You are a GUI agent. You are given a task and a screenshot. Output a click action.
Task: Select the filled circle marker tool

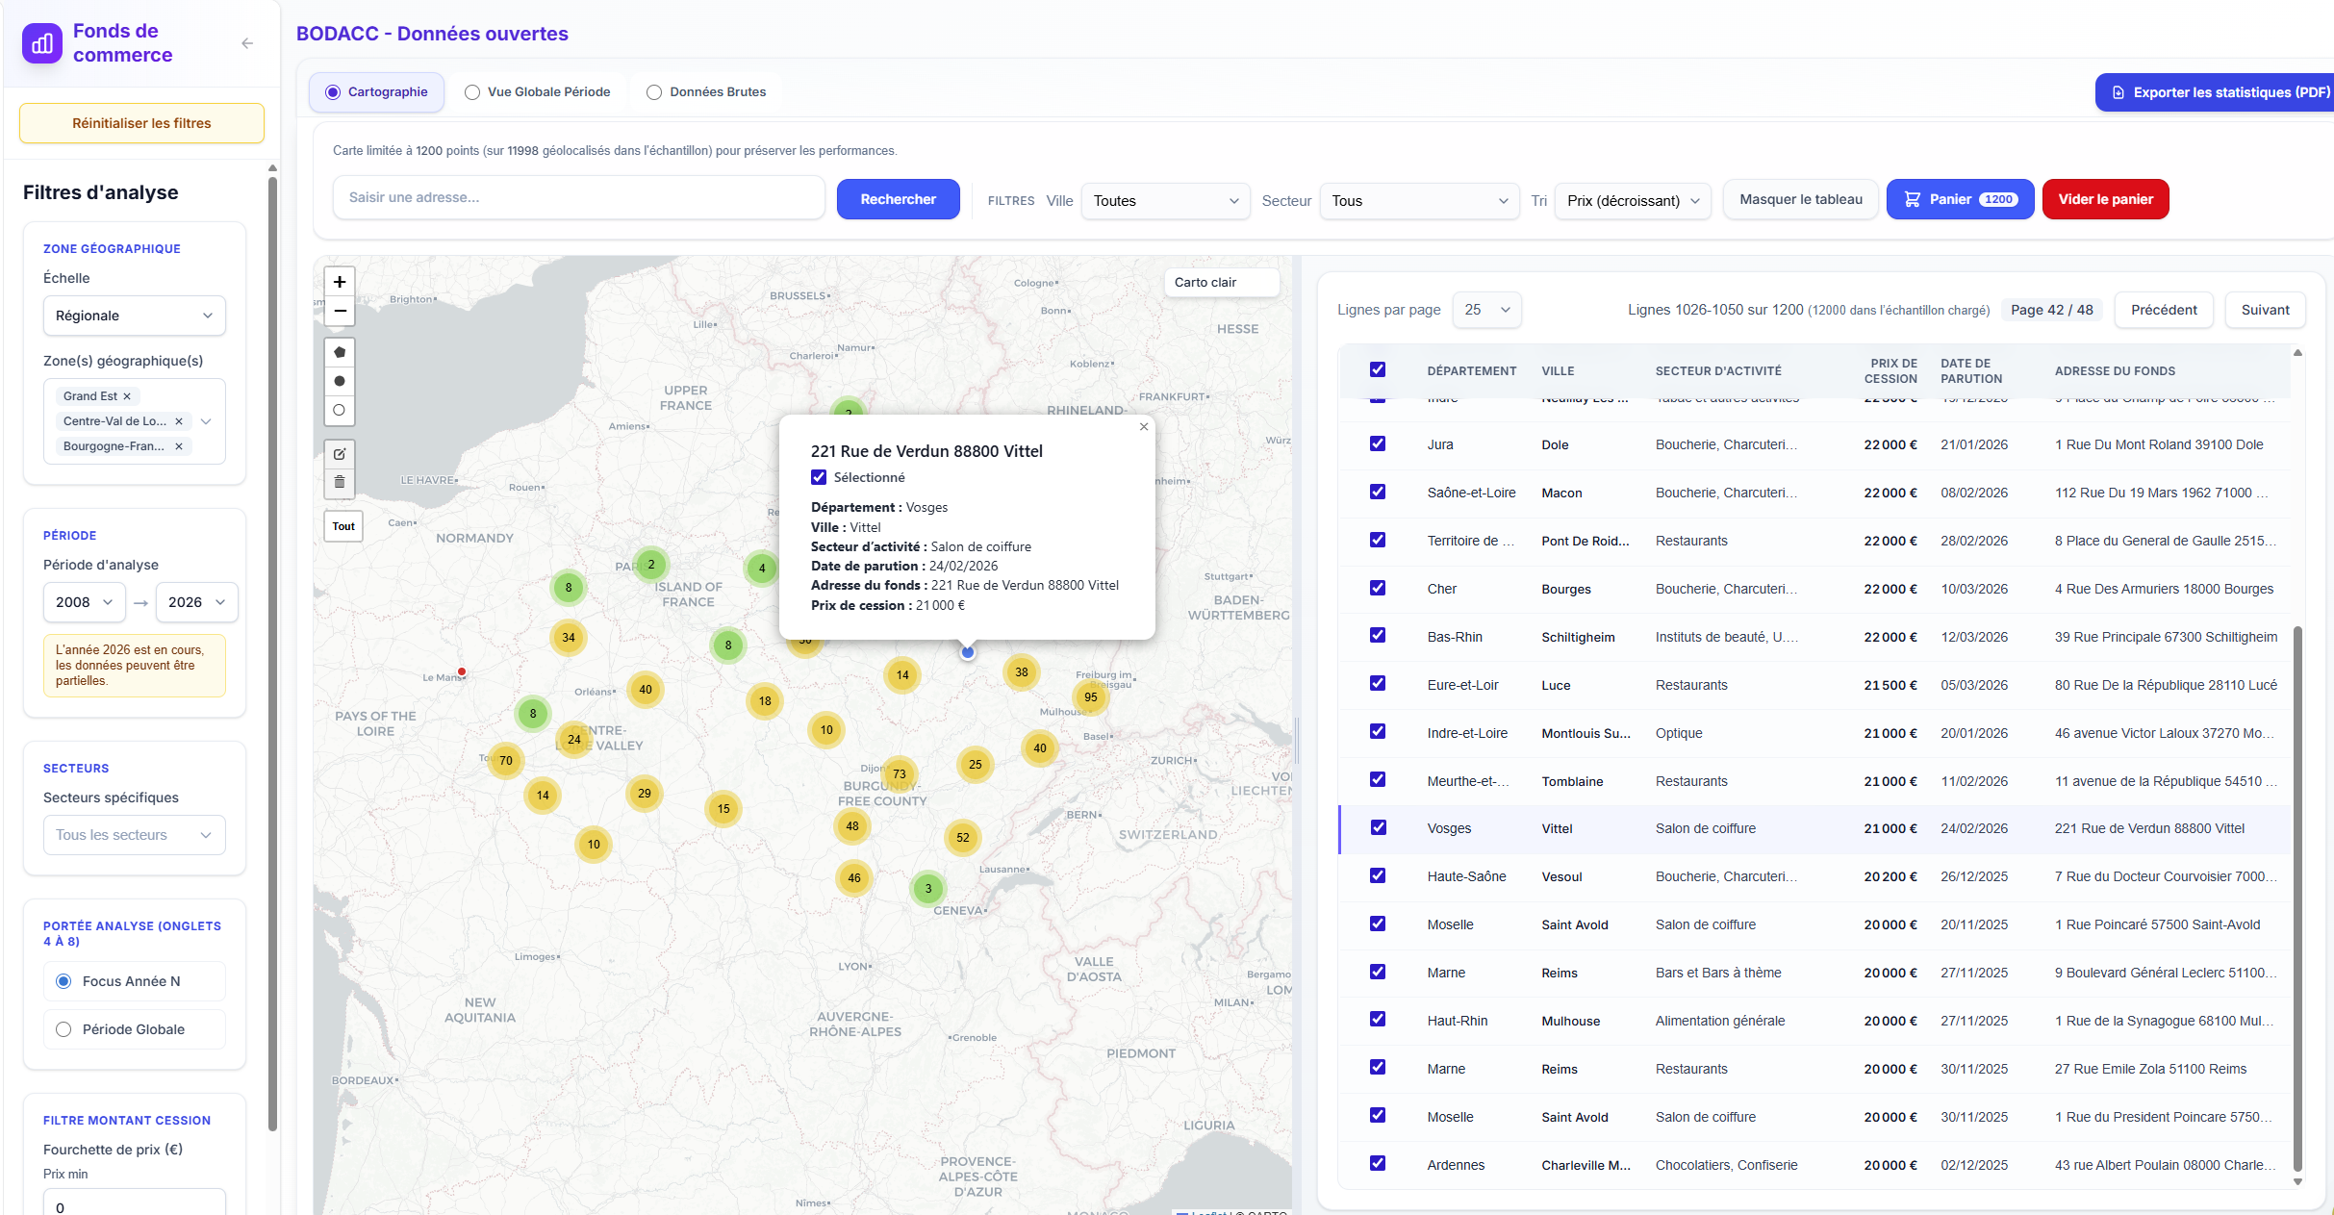point(340,381)
